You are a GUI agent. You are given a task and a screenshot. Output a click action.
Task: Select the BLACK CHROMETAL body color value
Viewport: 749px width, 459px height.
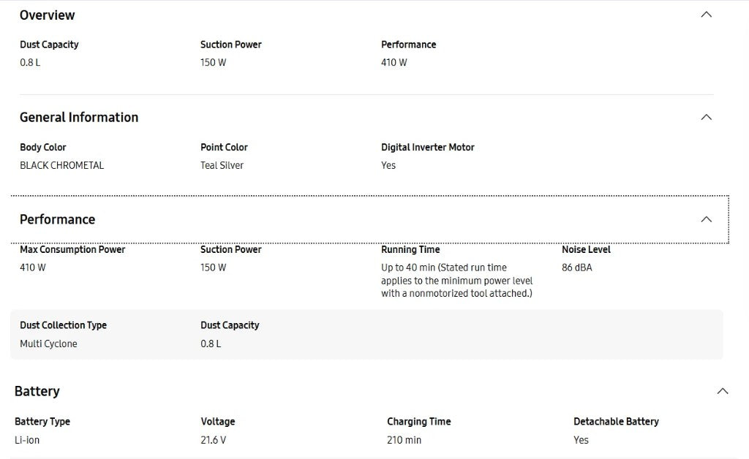pyautogui.click(x=61, y=165)
